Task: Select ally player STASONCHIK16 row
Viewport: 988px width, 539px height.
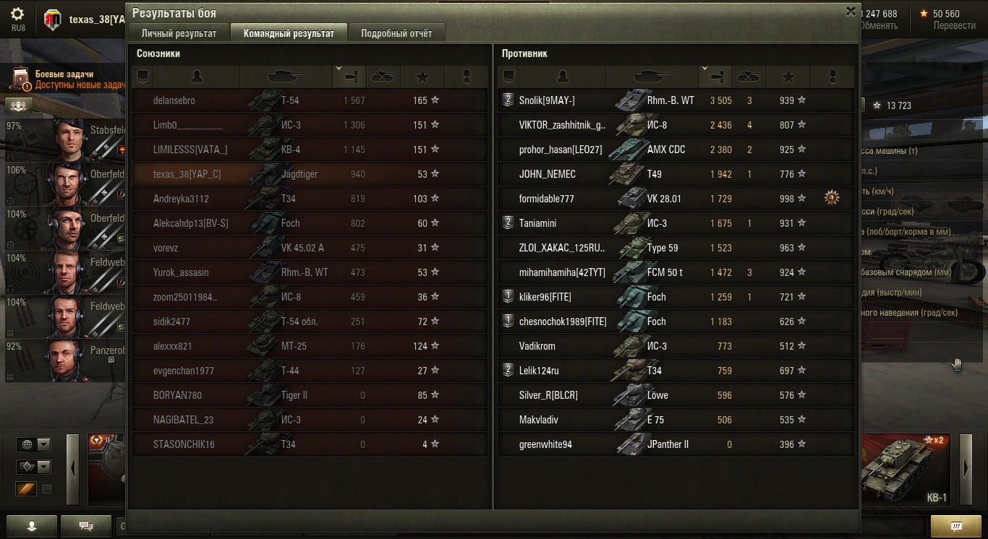Action: (310, 444)
